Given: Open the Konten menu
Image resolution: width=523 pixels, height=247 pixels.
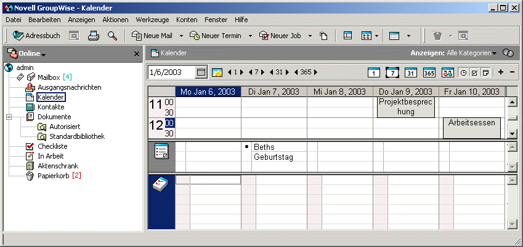Looking at the screenshot, I should pyautogui.click(x=187, y=20).
